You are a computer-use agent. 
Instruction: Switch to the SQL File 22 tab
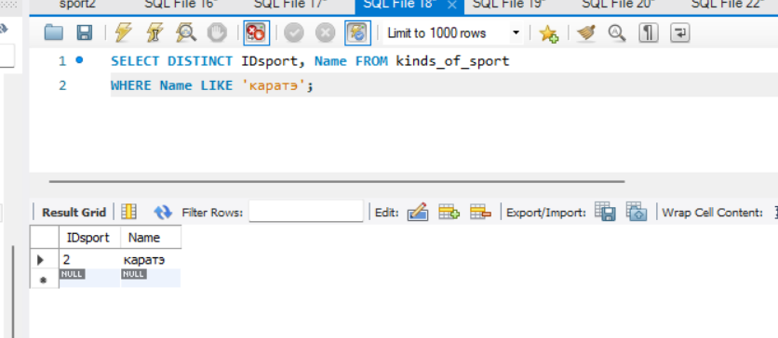coord(728,5)
